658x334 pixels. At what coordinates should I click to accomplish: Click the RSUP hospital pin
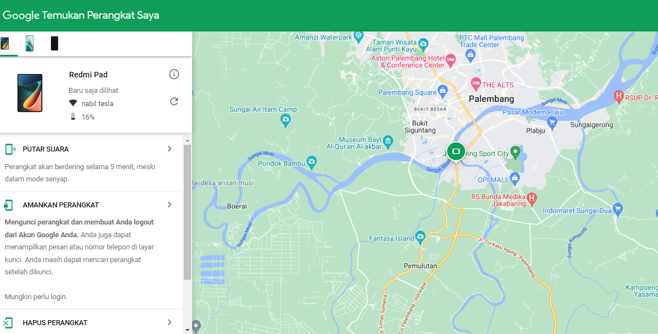coord(618,97)
